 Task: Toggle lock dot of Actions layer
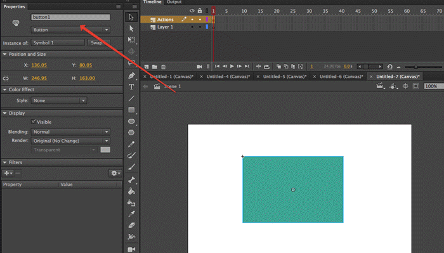(200, 20)
